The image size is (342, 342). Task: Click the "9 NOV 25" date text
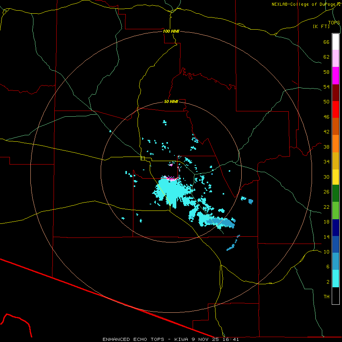205,339
